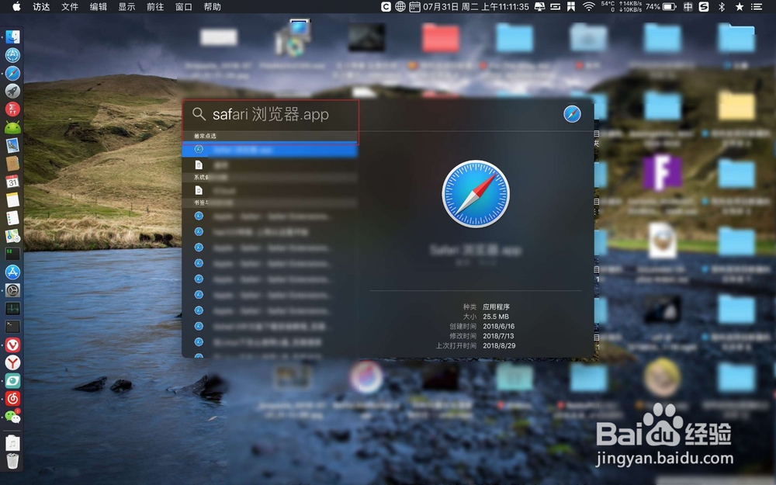
Task: Open Notification Center list icon
Action: pyautogui.click(x=757, y=6)
